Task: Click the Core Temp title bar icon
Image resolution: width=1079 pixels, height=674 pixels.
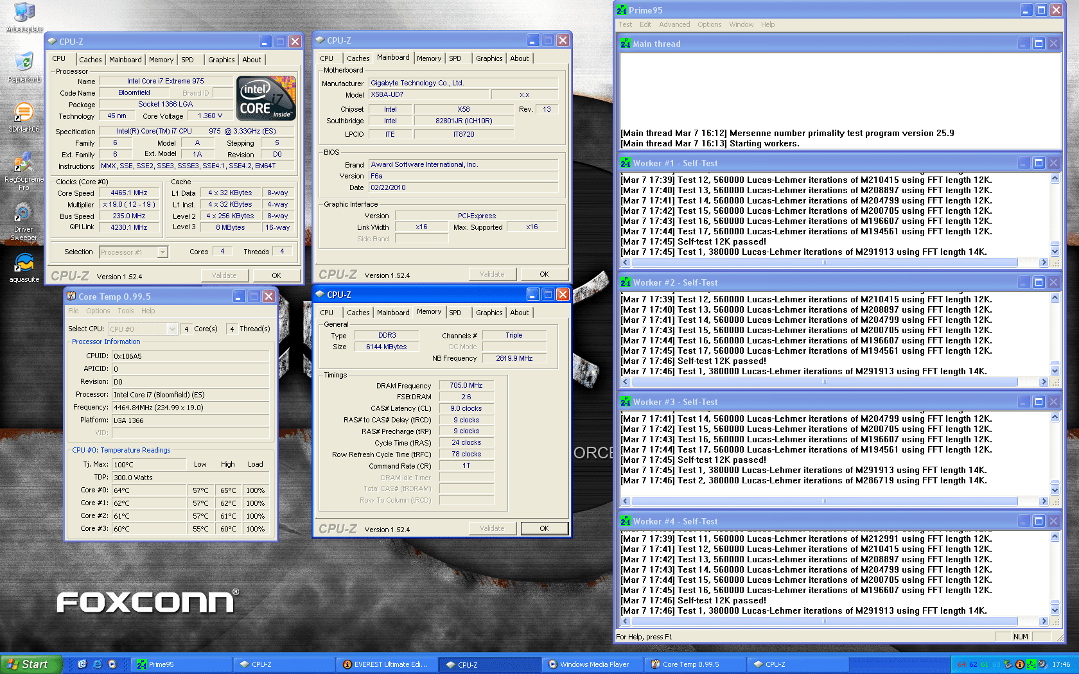Action: [72, 296]
